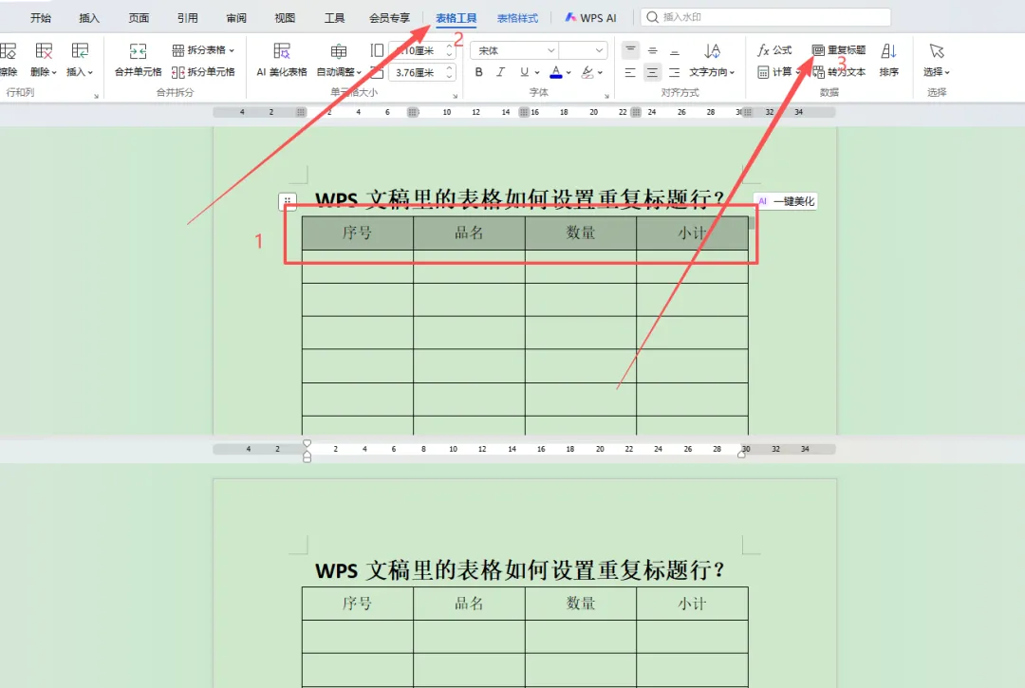Switch to the 引用 tab

pyautogui.click(x=188, y=18)
